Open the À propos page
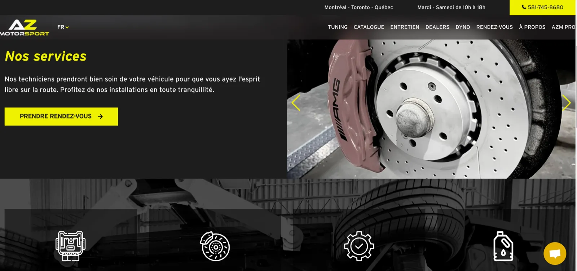This screenshot has height=271, width=577. click(532, 27)
